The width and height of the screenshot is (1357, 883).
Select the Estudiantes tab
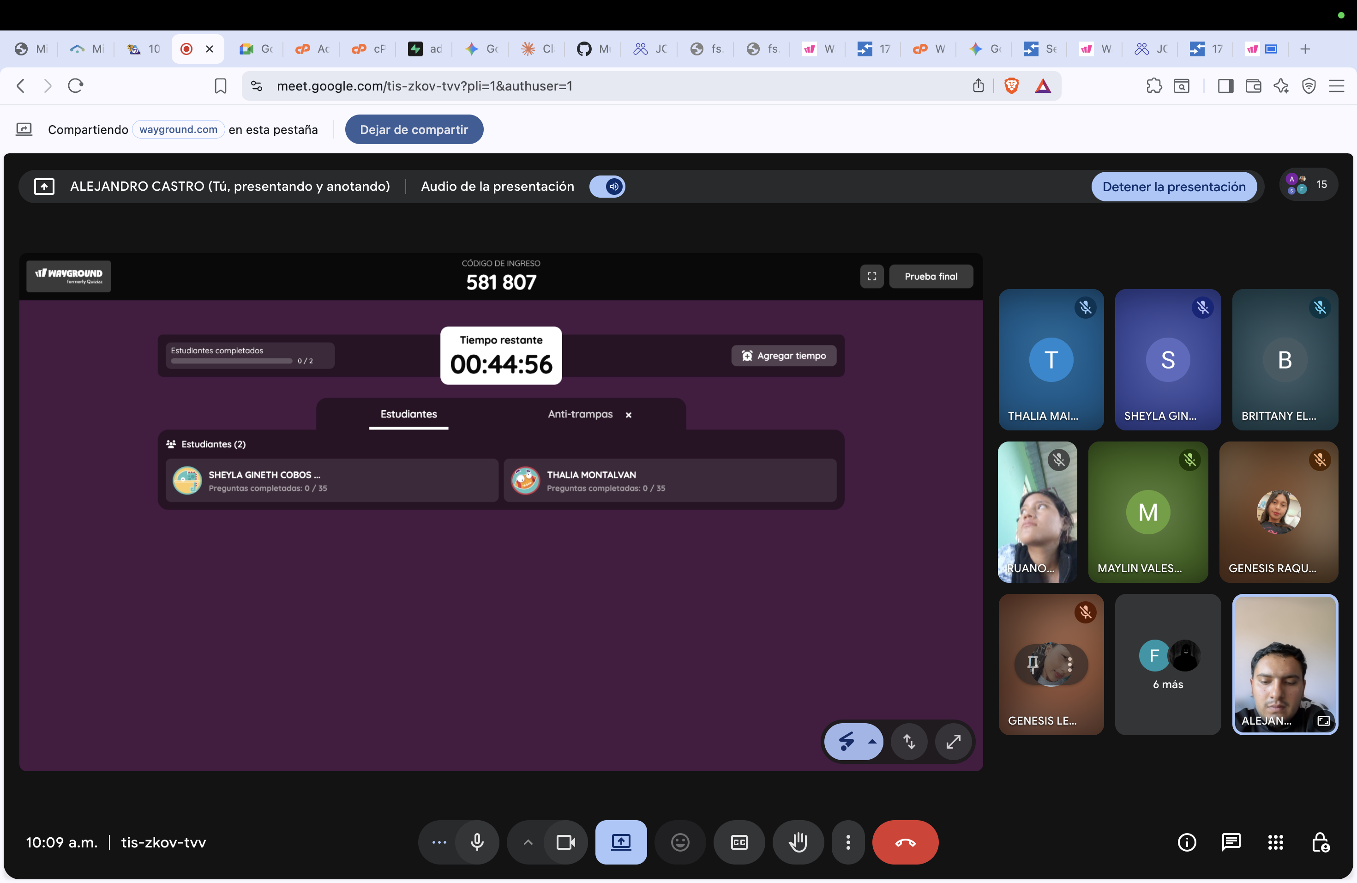tap(408, 414)
